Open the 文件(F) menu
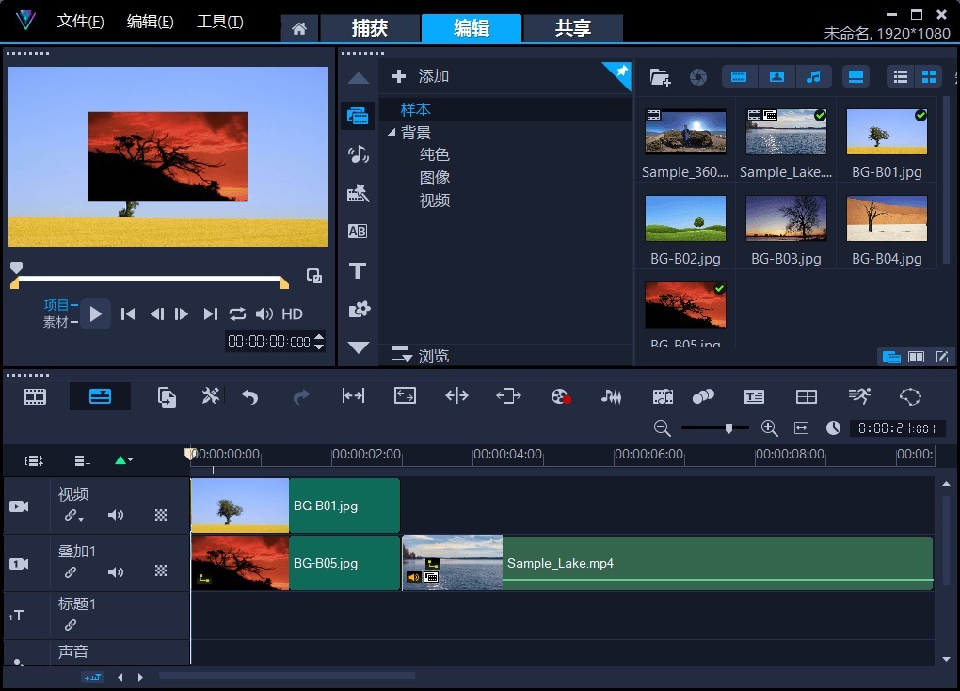This screenshot has height=691, width=960. 80,22
